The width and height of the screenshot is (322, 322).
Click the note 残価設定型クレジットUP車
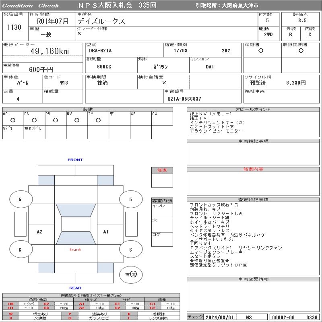tap(218, 265)
